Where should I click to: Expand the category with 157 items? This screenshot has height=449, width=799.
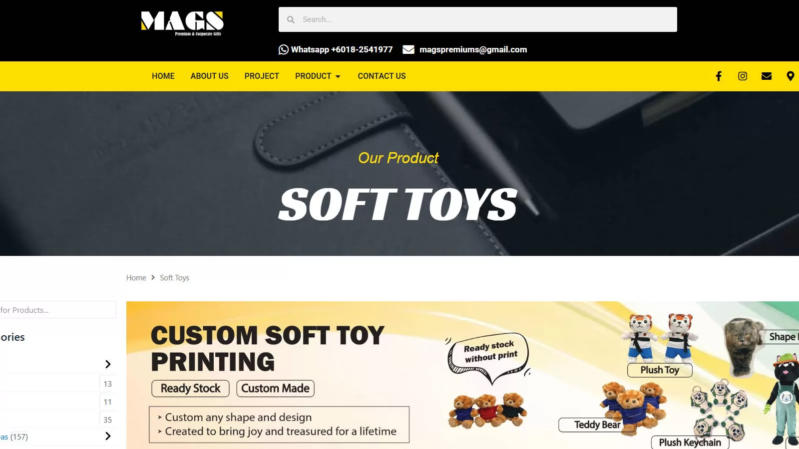(108, 436)
